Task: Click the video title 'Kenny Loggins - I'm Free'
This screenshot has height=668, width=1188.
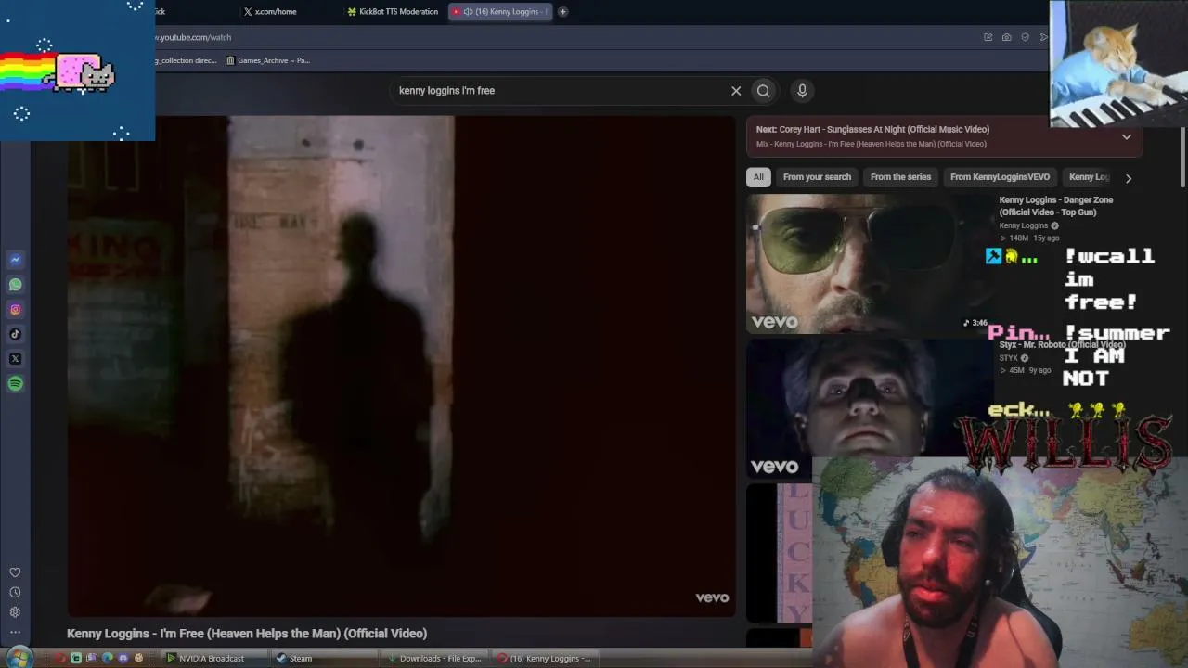Action: coord(247,634)
